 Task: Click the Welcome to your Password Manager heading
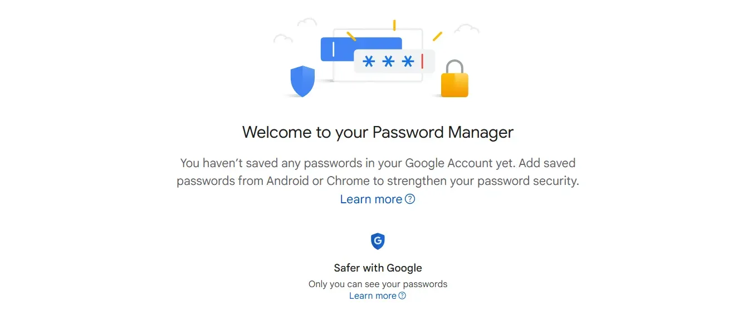[x=378, y=132]
